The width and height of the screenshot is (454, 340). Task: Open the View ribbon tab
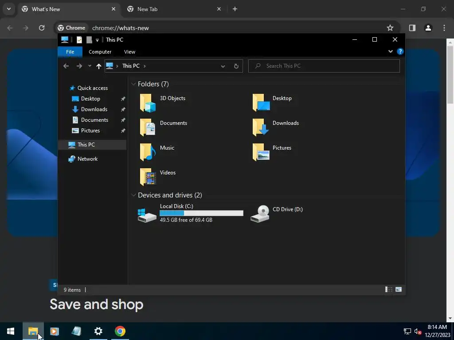coord(129,52)
